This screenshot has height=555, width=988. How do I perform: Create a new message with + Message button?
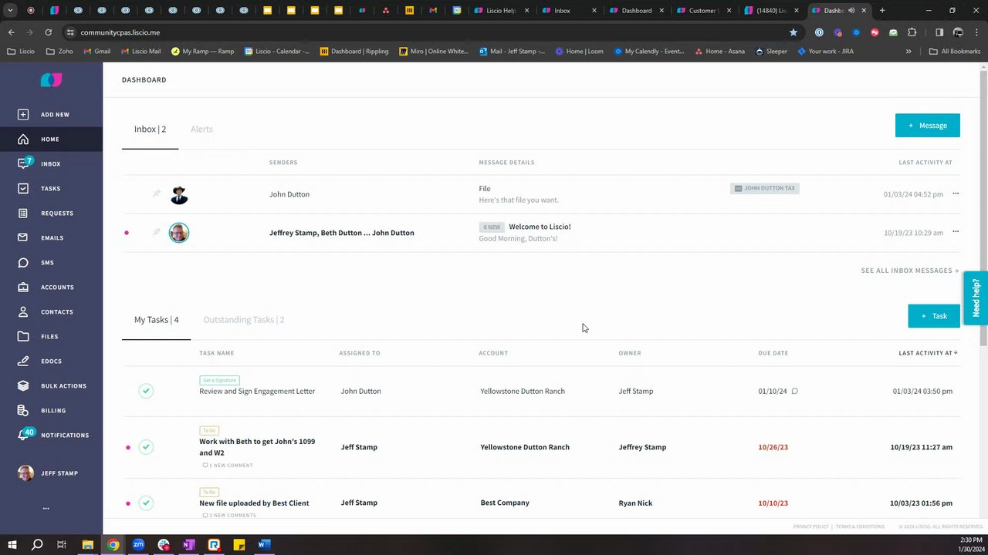928,126
